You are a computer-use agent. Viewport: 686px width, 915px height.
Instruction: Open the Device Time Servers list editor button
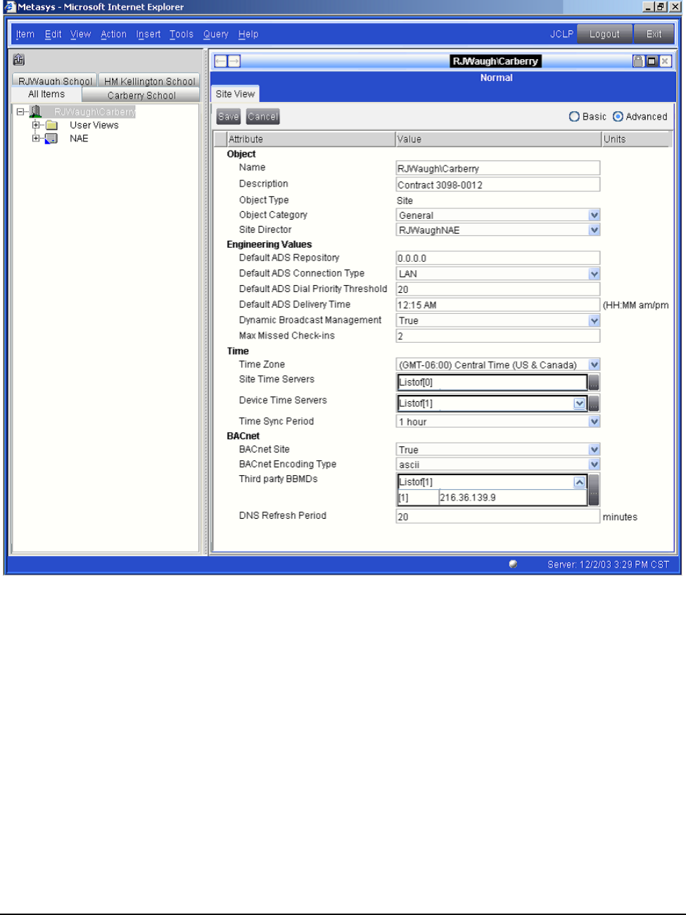coord(594,404)
